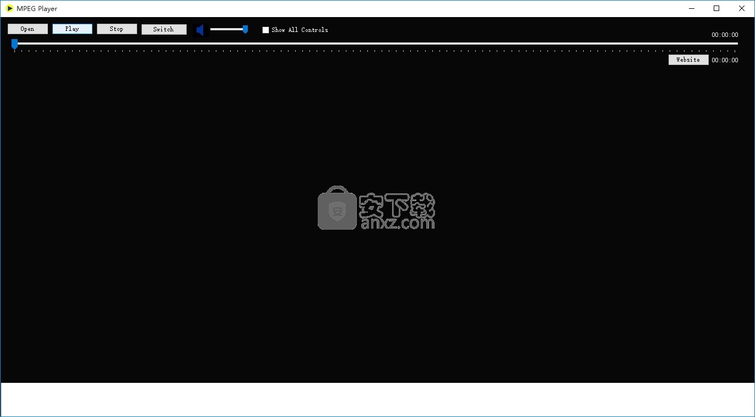The width and height of the screenshot is (755, 417).
Task: Click the Switch button
Action: click(x=164, y=29)
